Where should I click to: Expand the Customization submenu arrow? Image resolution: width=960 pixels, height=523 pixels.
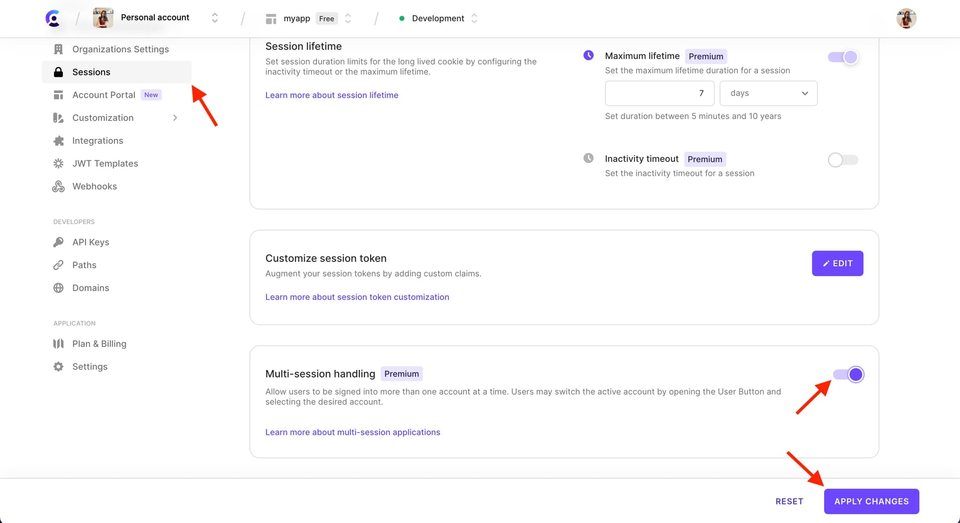[174, 118]
